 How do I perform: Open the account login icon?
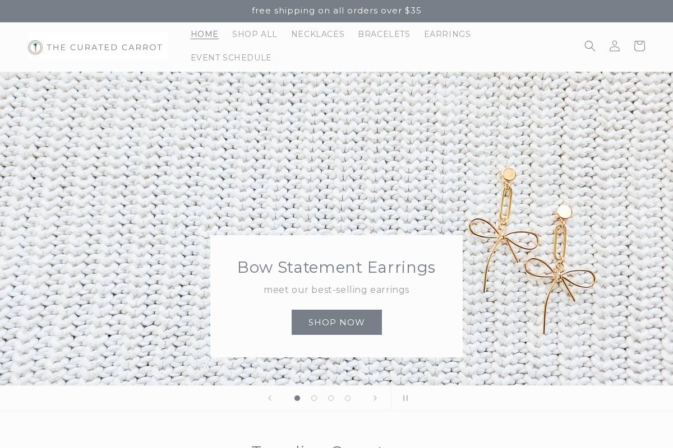614,46
